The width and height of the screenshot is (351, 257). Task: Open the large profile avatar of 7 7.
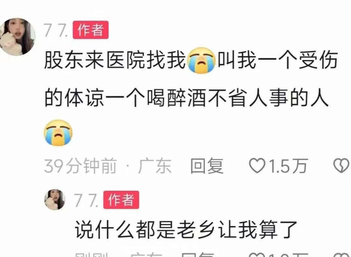point(17,36)
